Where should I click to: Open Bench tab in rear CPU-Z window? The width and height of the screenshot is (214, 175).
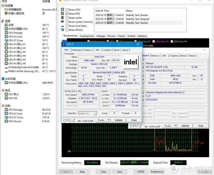[183, 56]
